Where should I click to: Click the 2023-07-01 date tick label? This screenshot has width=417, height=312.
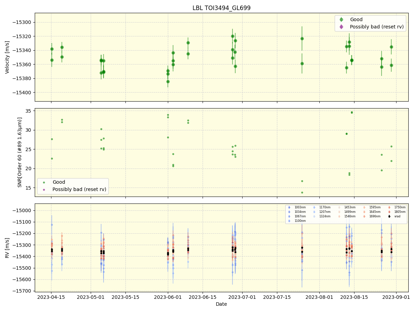pyautogui.click(x=243, y=297)
